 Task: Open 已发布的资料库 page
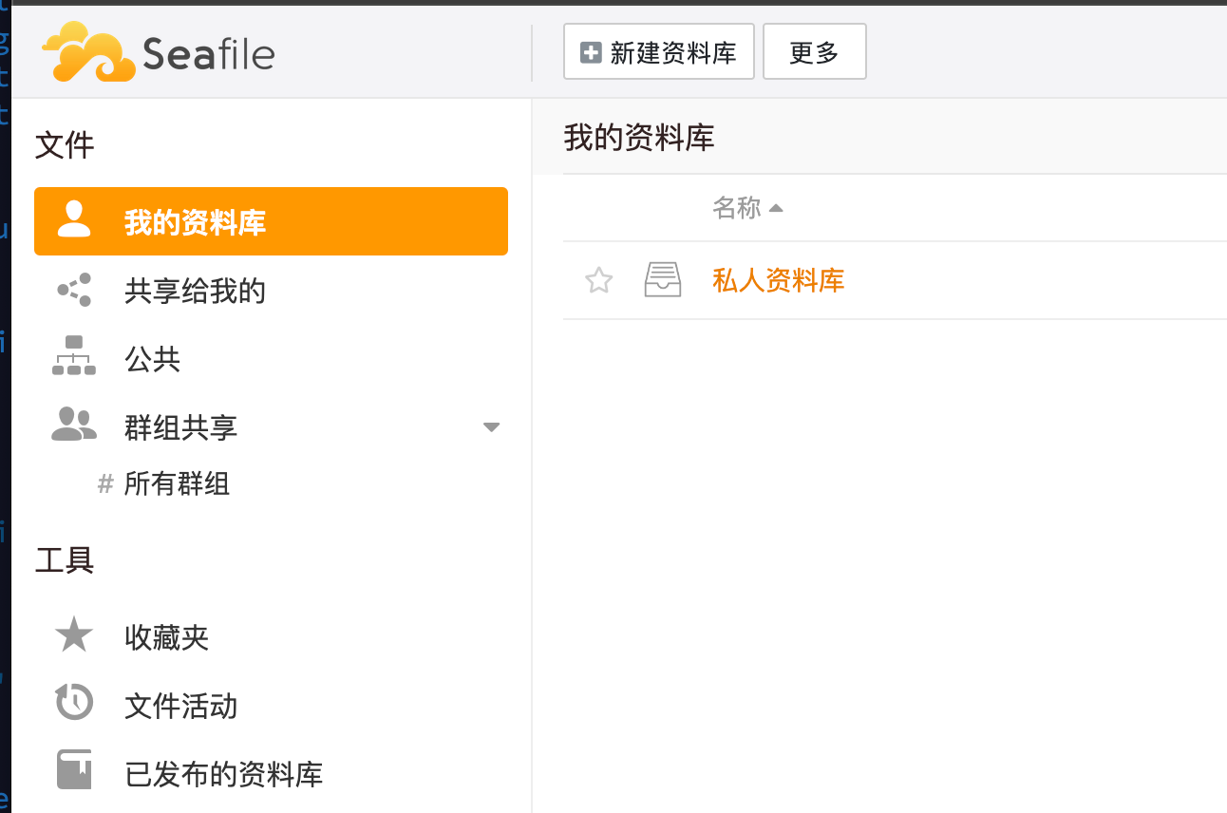tap(223, 774)
